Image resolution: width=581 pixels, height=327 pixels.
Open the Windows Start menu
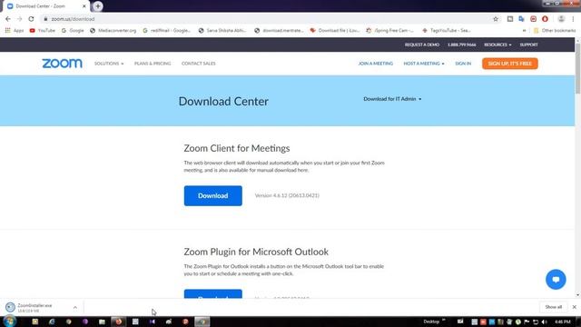9,322
